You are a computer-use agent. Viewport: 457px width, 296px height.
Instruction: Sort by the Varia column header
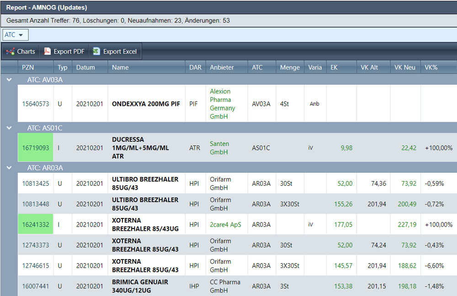315,68
